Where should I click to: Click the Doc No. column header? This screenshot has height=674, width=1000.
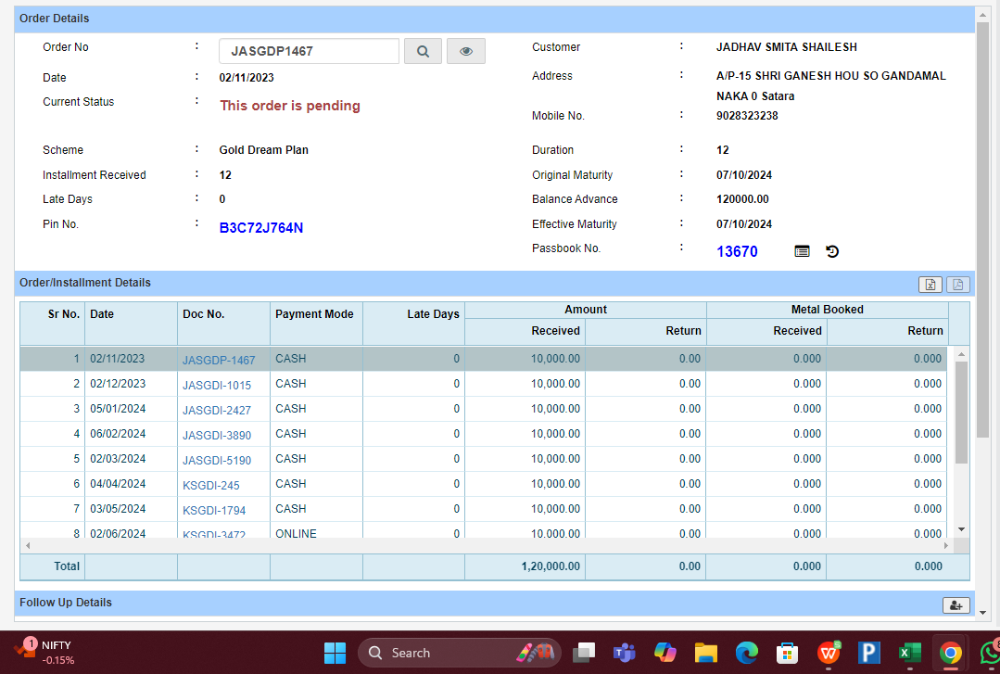(224, 324)
